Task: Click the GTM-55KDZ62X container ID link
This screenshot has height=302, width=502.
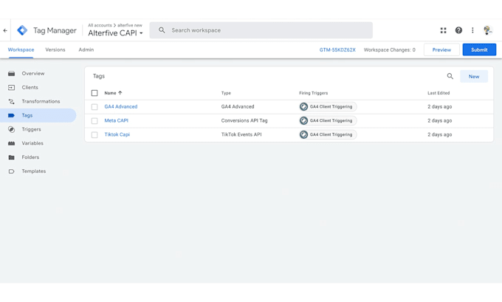Action: [x=337, y=50]
